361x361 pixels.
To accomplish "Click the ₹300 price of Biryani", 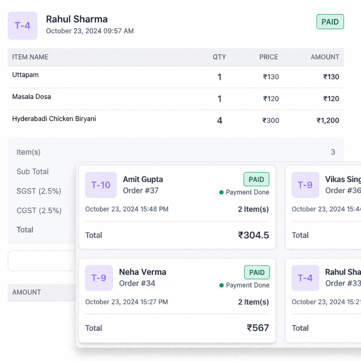I will pos(271,120).
